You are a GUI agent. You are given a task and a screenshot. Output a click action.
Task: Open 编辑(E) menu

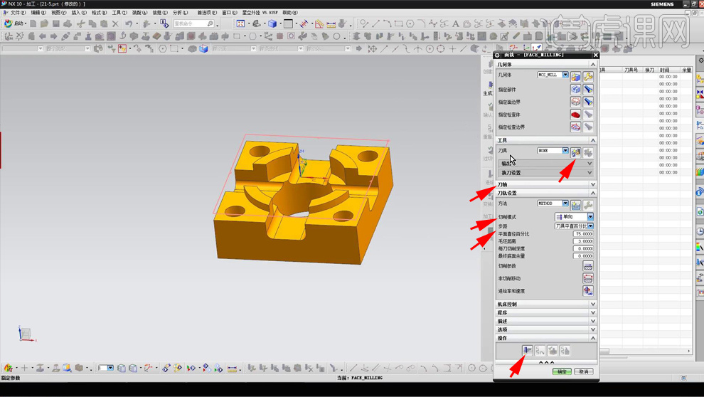[38, 13]
